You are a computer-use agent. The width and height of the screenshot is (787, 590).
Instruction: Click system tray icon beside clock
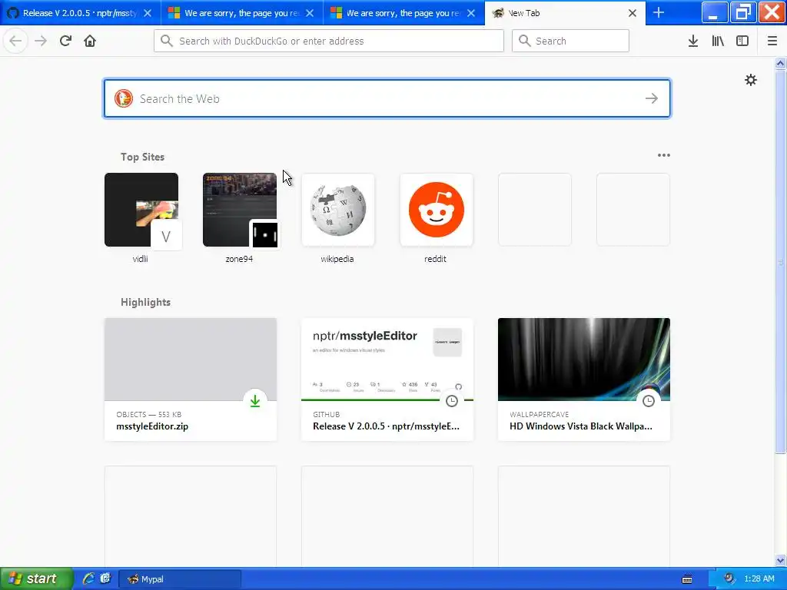click(x=729, y=578)
